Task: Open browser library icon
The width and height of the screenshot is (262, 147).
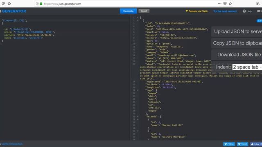Action: pos(258,4)
